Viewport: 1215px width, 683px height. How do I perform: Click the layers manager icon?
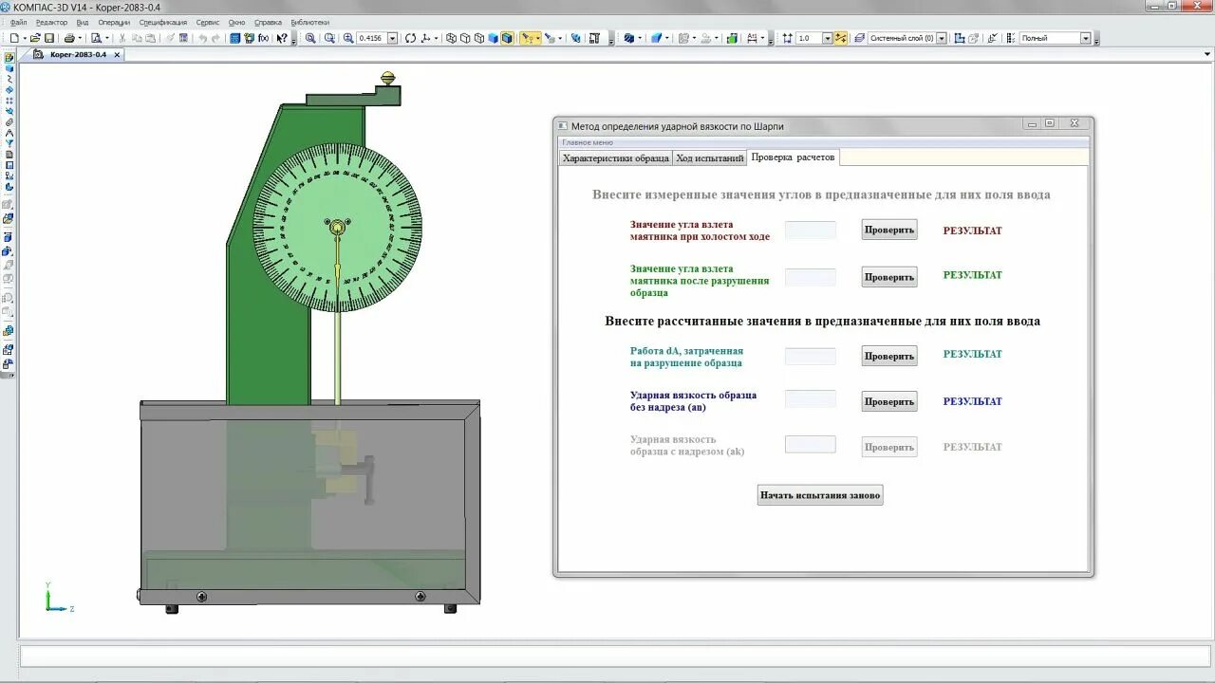(x=859, y=38)
